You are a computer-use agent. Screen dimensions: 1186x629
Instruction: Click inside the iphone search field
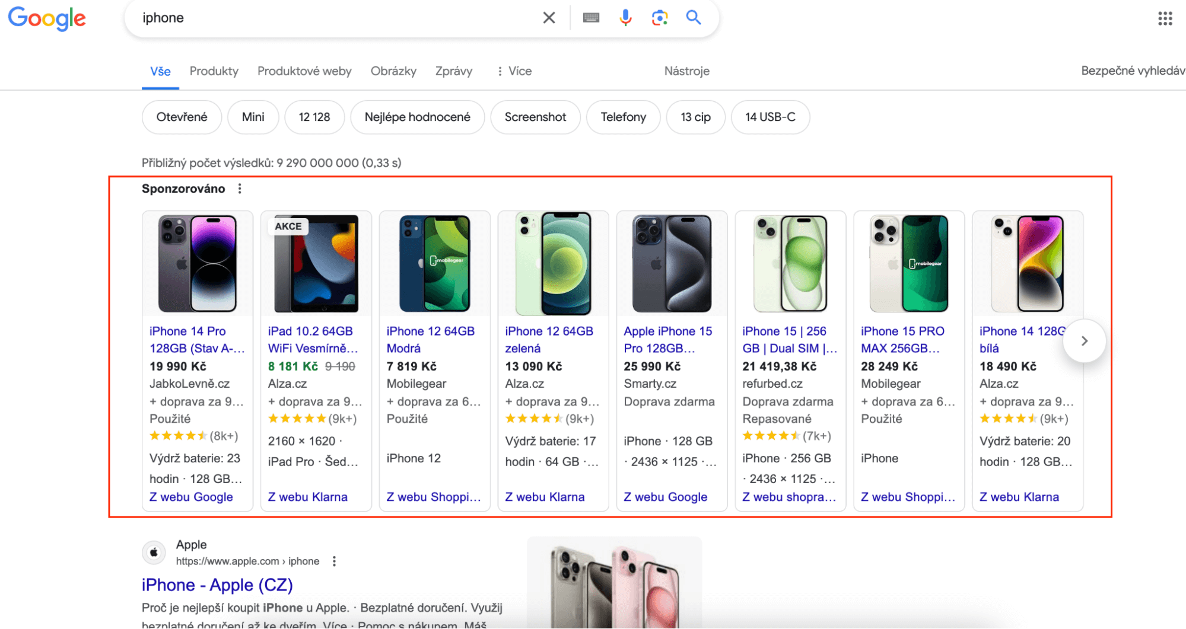pyautogui.click(x=332, y=18)
